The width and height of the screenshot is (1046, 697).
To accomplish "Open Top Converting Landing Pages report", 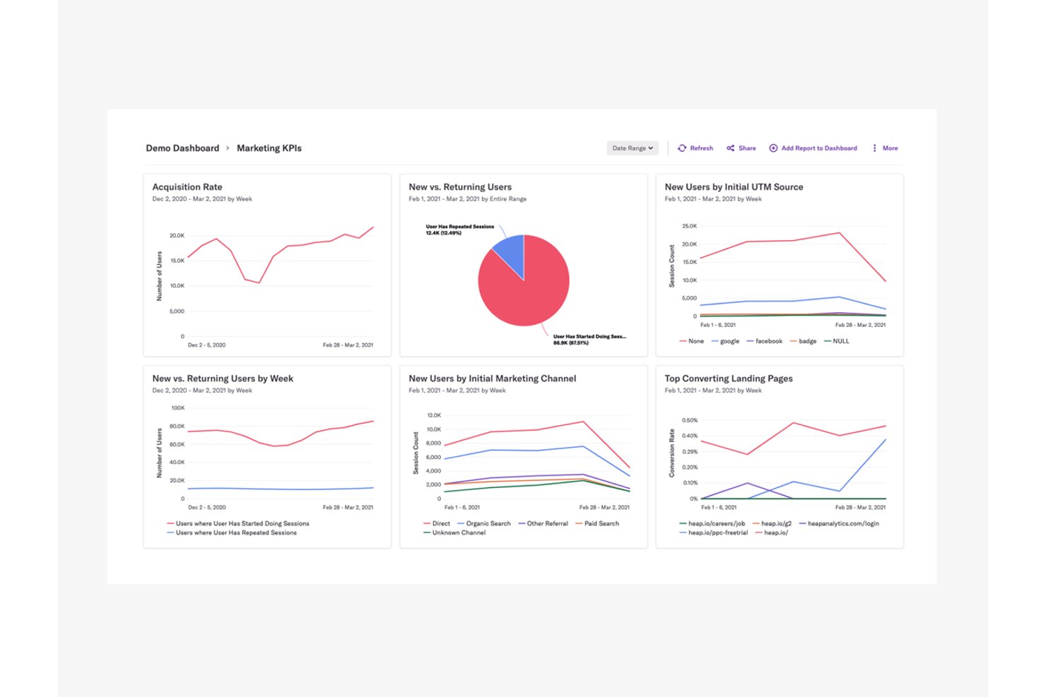I will [729, 379].
